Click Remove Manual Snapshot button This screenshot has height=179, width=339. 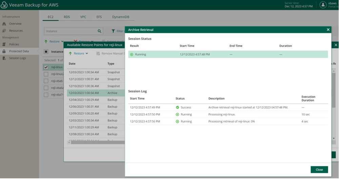(x=111, y=53)
